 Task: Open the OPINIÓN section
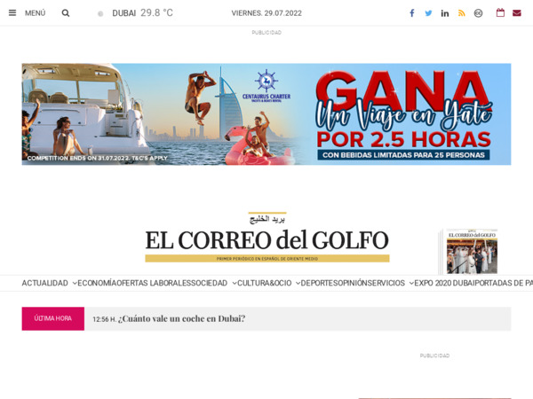352,283
